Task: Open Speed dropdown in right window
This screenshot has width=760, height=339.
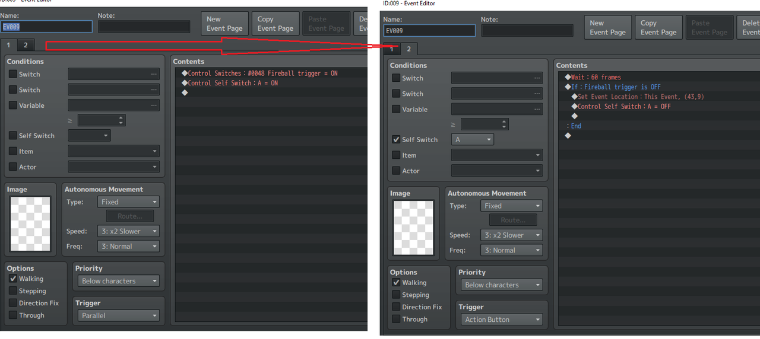Action: [512, 235]
